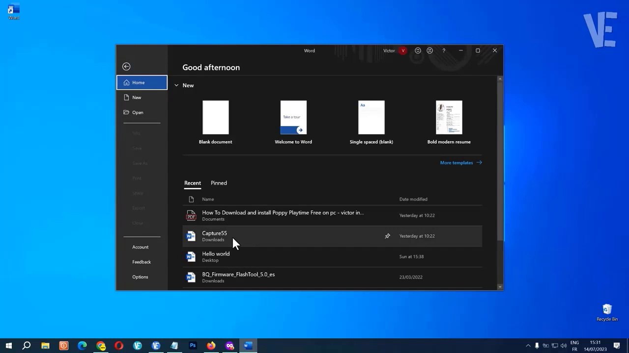Click the Word icon in the taskbar
The height and width of the screenshot is (353, 629).
tap(248, 346)
